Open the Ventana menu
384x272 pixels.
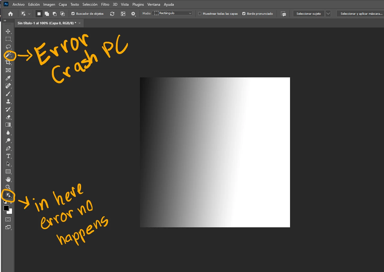pyautogui.click(x=154, y=4)
